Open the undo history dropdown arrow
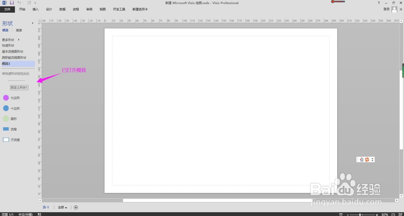The height and width of the screenshot is (216, 404). tap(23, 3)
